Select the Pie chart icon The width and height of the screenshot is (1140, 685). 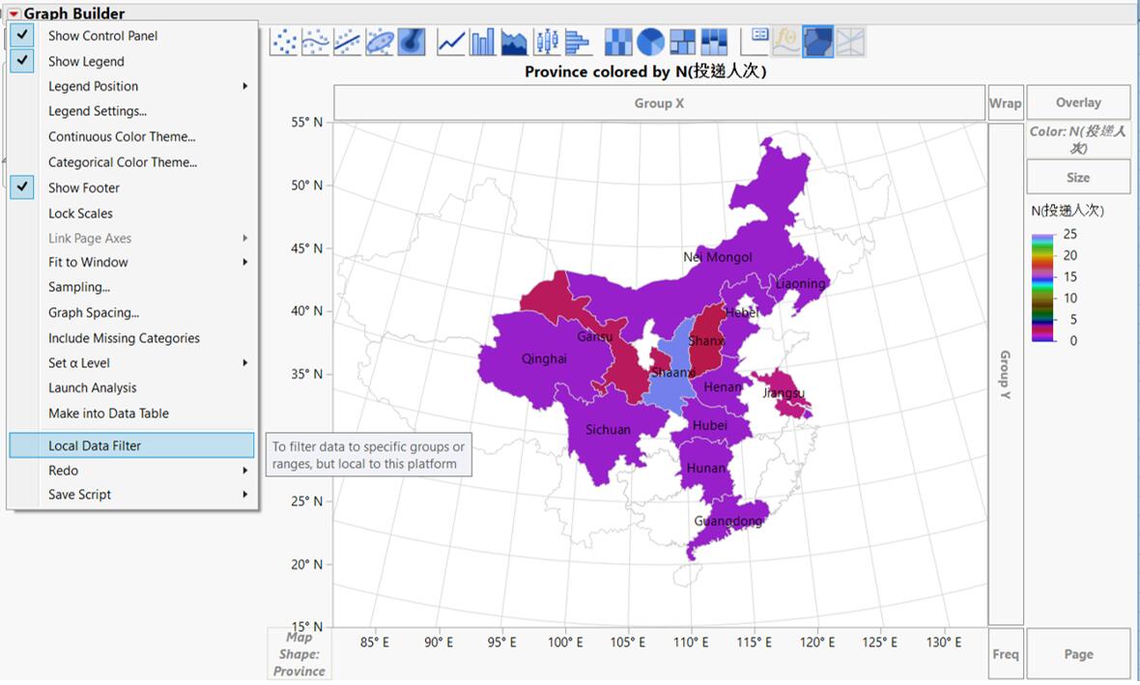pyautogui.click(x=650, y=41)
